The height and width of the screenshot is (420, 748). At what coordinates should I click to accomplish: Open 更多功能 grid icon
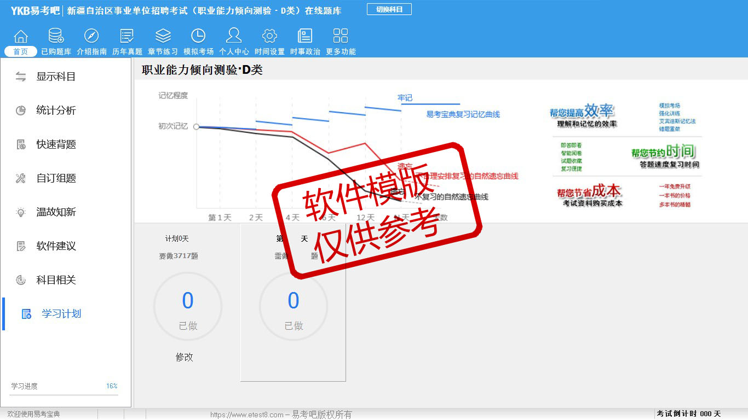point(341,37)
